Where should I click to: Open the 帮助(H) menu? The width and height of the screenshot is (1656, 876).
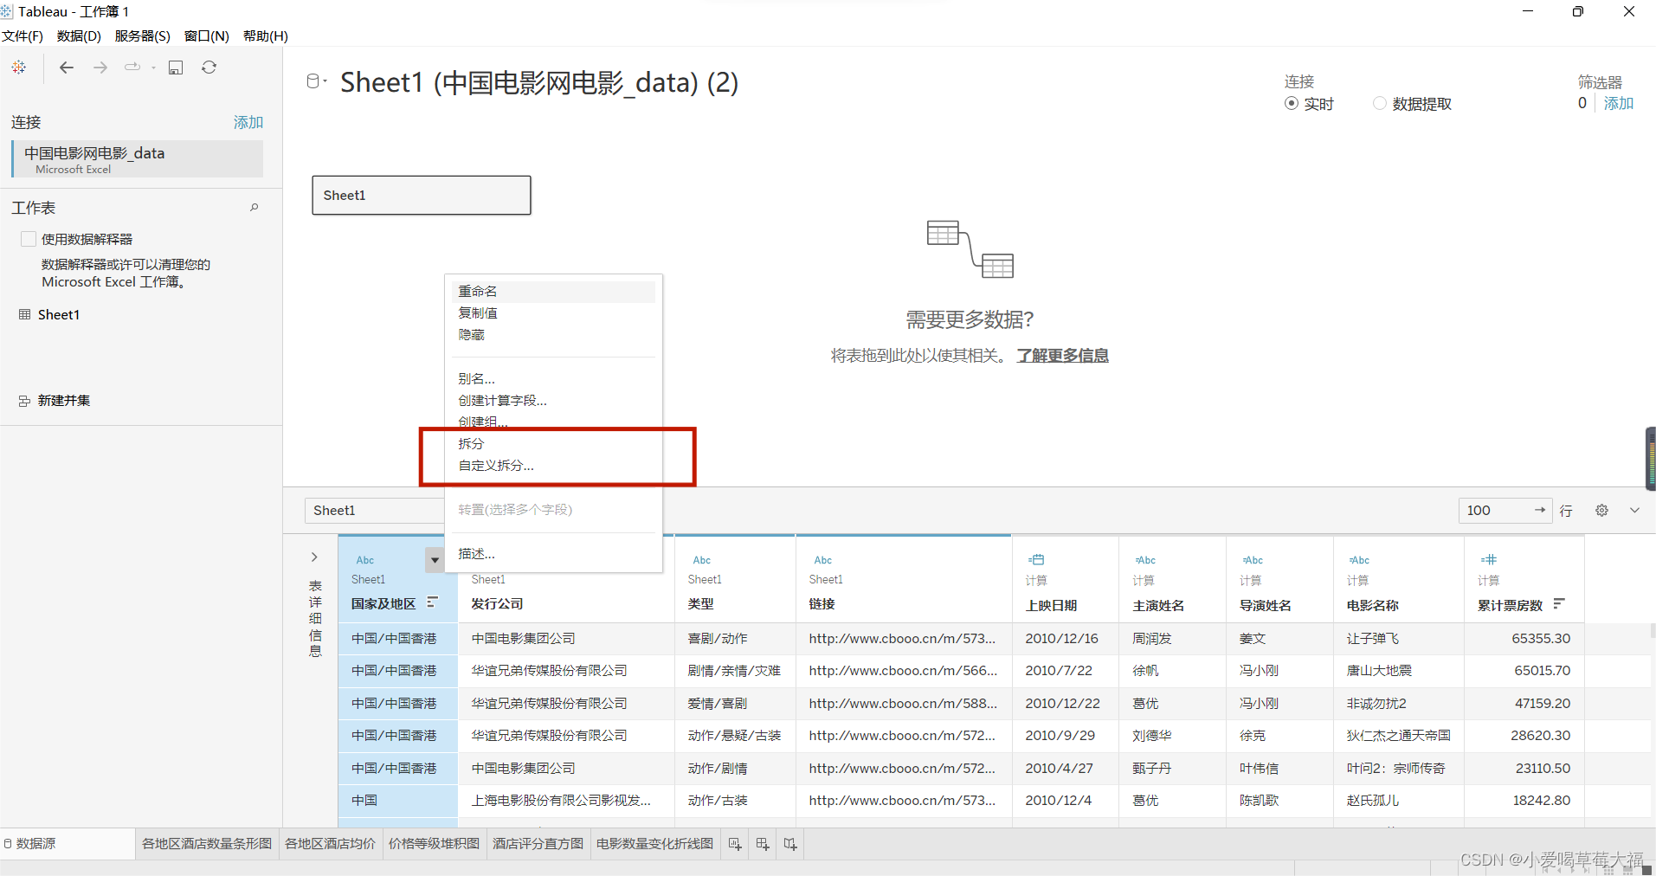266,36
